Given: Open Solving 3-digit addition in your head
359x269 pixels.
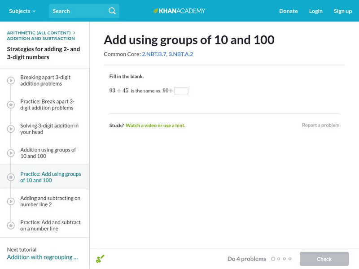Looking at the screenshot, I should [49, 129].
